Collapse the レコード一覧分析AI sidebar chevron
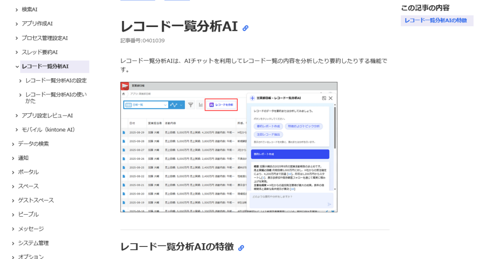The height and width of the screenshot is (259, 478). coord(17,67)
